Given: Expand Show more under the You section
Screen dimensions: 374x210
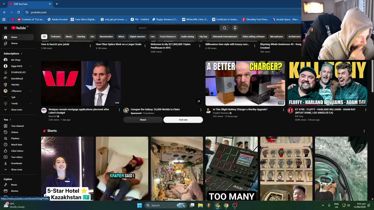Looking at the screenshot, I should [18, 169].
